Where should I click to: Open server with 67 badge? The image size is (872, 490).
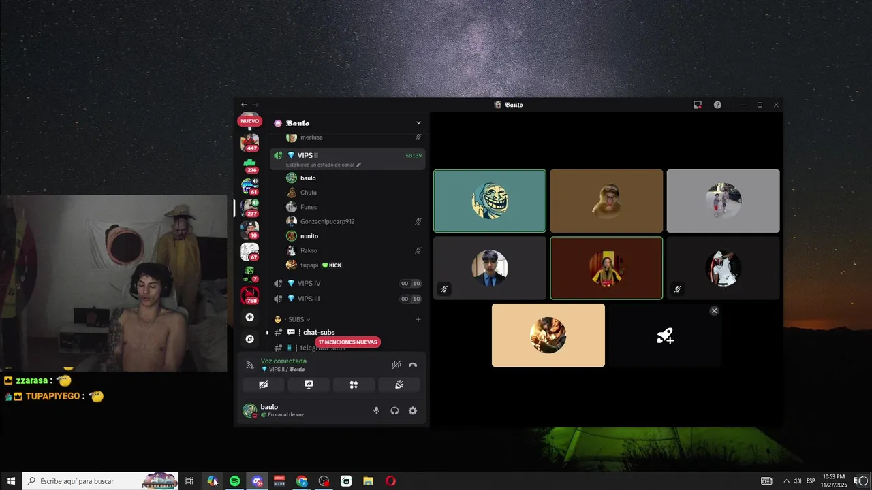(249, 251)
